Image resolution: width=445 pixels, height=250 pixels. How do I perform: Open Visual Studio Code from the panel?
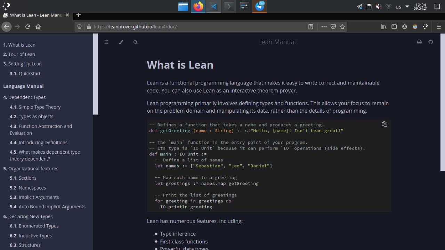[x=214, y=6]
